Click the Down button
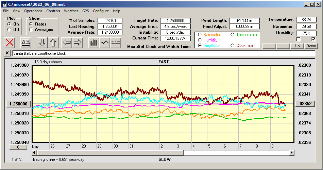The height and width of the screenshot is (170, 323). 311,46
